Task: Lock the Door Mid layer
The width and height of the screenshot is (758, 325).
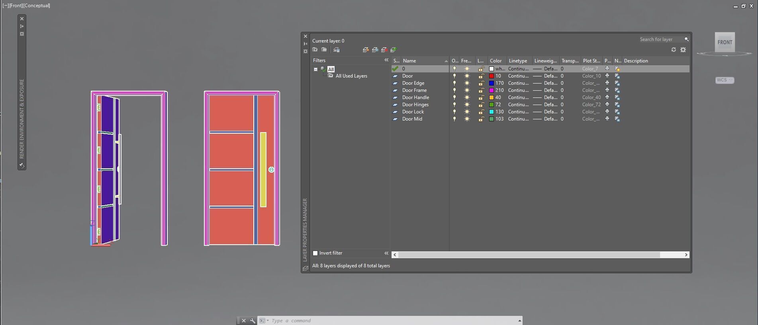Action: [x=481, y=119]
